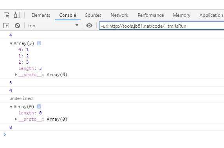Screen dimensions: 224x148
Task: Collapse the Array(0) output
Action: pos(11,107)
